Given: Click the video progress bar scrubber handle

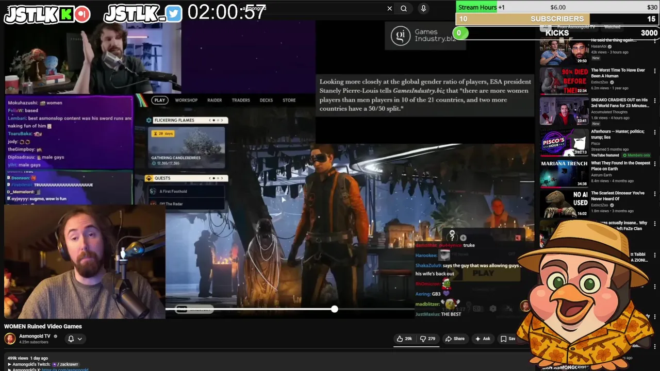Looking at the screenshot, I should 334,309.
